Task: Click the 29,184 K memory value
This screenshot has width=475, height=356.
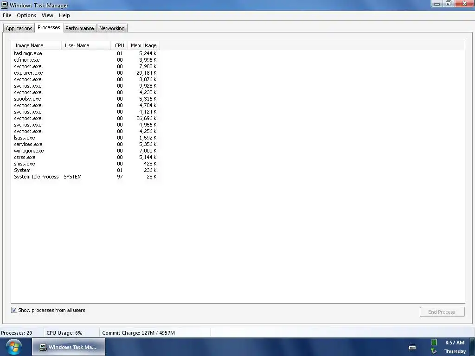Action: point(146,73)
